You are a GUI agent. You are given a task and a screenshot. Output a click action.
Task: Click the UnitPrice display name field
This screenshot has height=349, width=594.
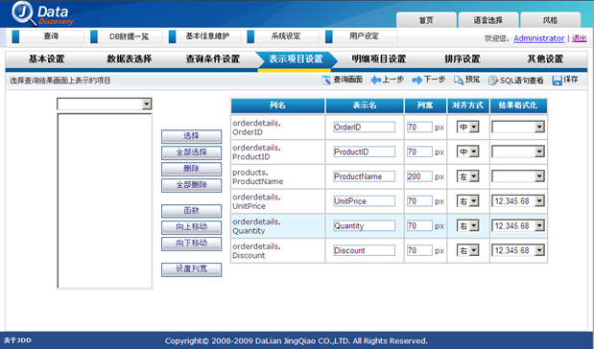pyautogui.click(x=364, y=201)
